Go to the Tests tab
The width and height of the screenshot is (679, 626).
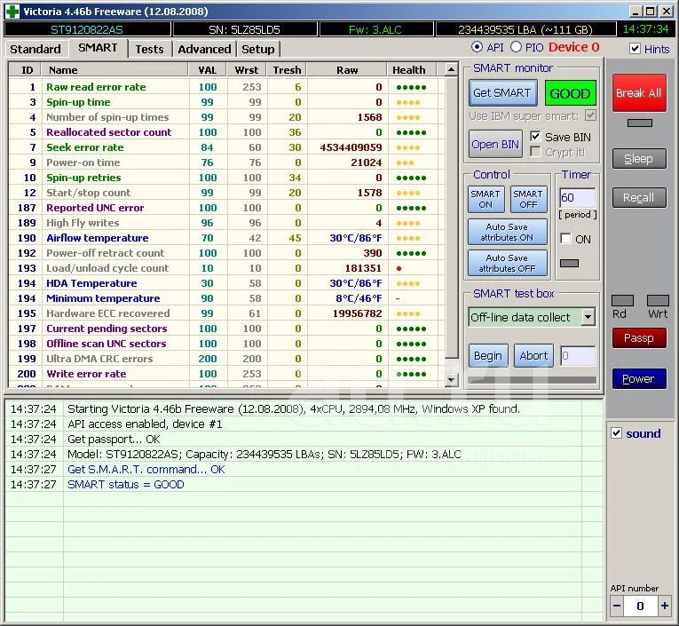coord(149,49)
